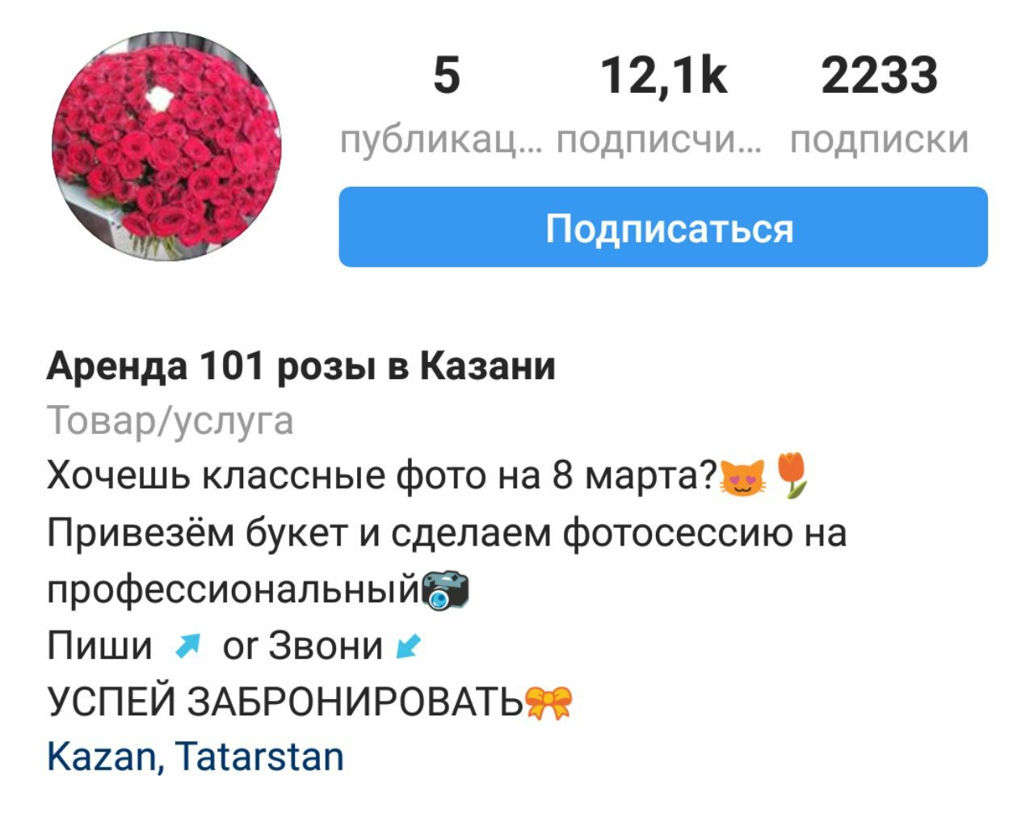Click the camera emoji after профессиональный

point(446,591)
